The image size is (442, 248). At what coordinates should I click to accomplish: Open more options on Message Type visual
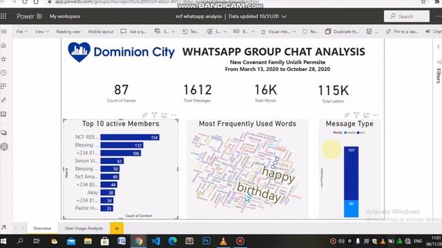pyautogui.click(x=376, y=115)
